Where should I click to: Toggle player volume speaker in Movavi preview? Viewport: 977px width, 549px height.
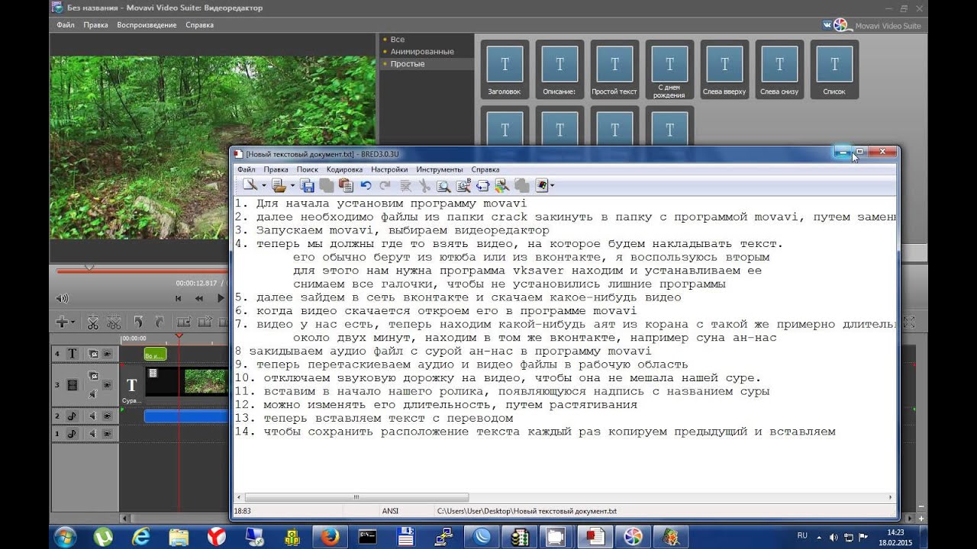tap(62, 298)
